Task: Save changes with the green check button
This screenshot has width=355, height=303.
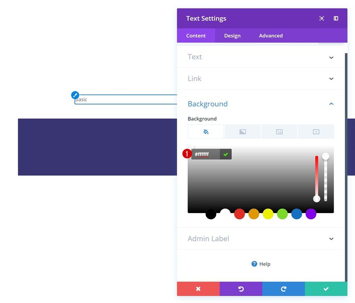Action: 326,289
